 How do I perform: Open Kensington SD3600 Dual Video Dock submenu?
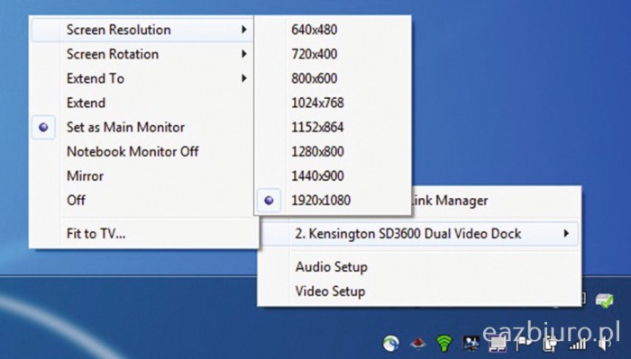(419, 234)
